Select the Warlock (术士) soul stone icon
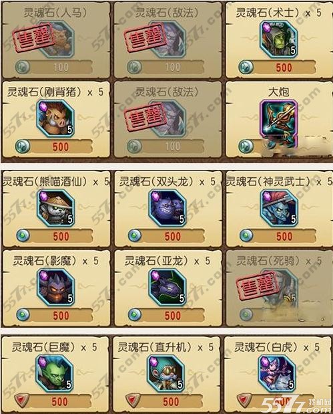 [278, 39]
